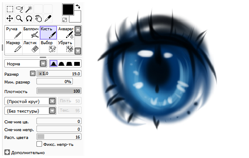This screenshot has width=249, height=158.
Task: Select the magic wand tool
Action: point(29,9)
